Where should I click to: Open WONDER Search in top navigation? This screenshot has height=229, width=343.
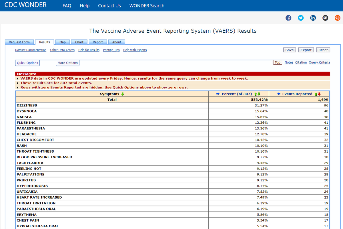(147, 6)
